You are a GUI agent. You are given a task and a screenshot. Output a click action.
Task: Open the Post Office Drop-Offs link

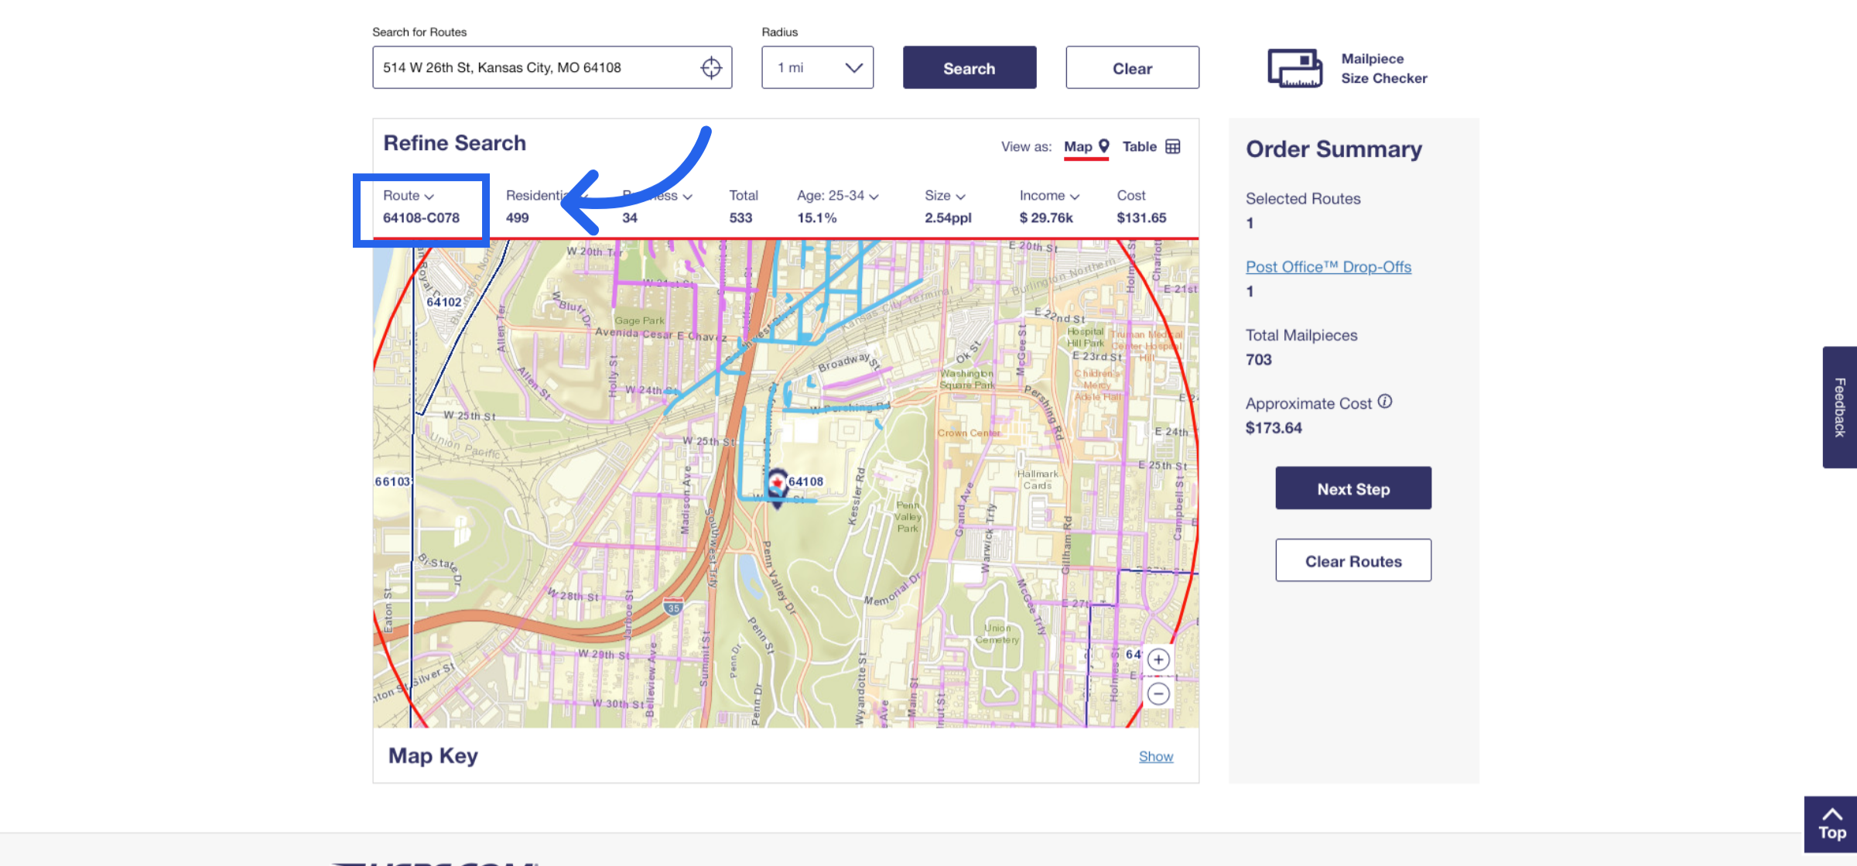[x=1328, y=266]
